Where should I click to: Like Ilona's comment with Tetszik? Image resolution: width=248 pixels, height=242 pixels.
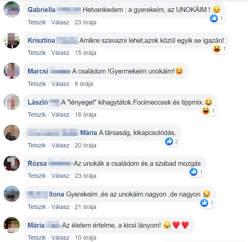(x=37, y=207)
